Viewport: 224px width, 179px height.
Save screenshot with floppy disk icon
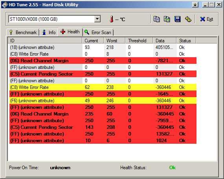[x=177, y=19]
